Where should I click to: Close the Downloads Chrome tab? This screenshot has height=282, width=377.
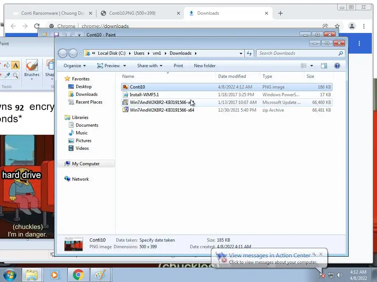[x=267, y=13]
